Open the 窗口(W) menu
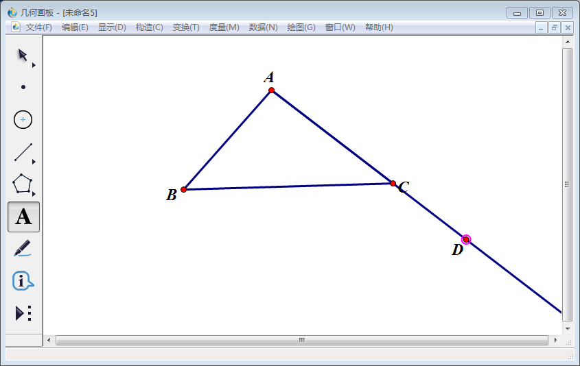This screenshot has height=366, width=580. (x=340, y=27)
